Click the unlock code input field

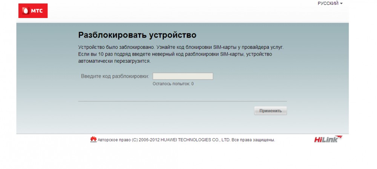pyautogui.click(x=183, y=76)
